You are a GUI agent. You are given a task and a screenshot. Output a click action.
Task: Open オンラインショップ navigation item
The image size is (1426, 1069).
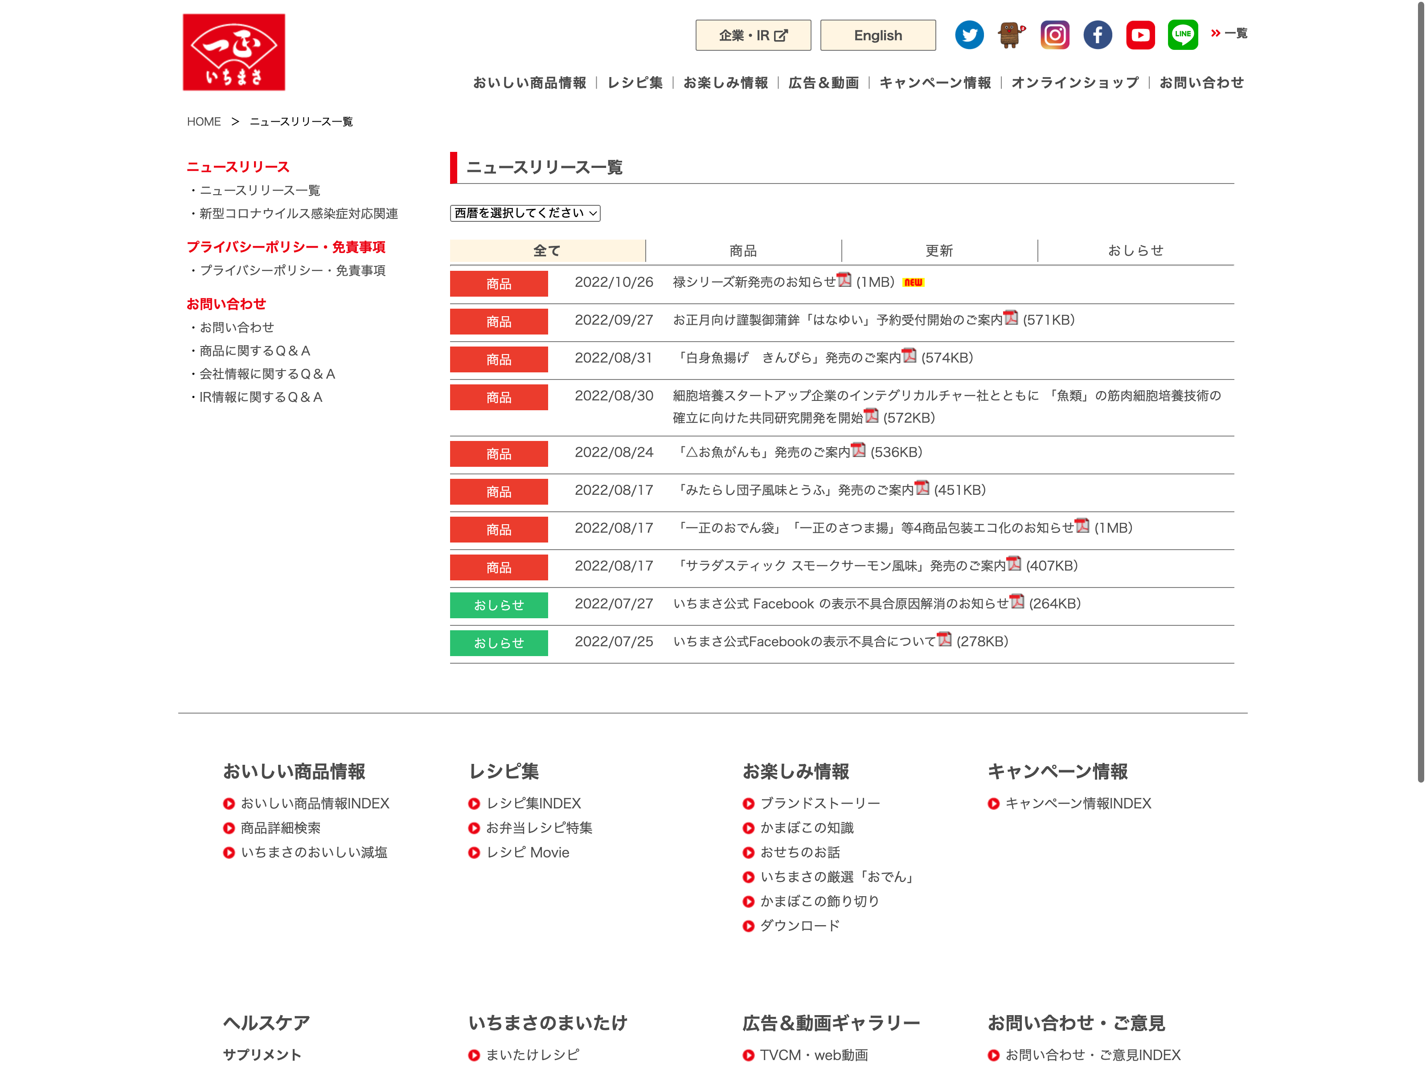(x=1075, y=82)
